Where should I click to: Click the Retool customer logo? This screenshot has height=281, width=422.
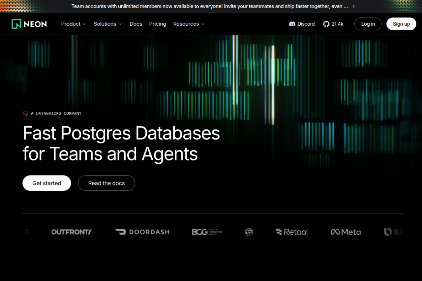pyautogui.click(x=291, y=232)
